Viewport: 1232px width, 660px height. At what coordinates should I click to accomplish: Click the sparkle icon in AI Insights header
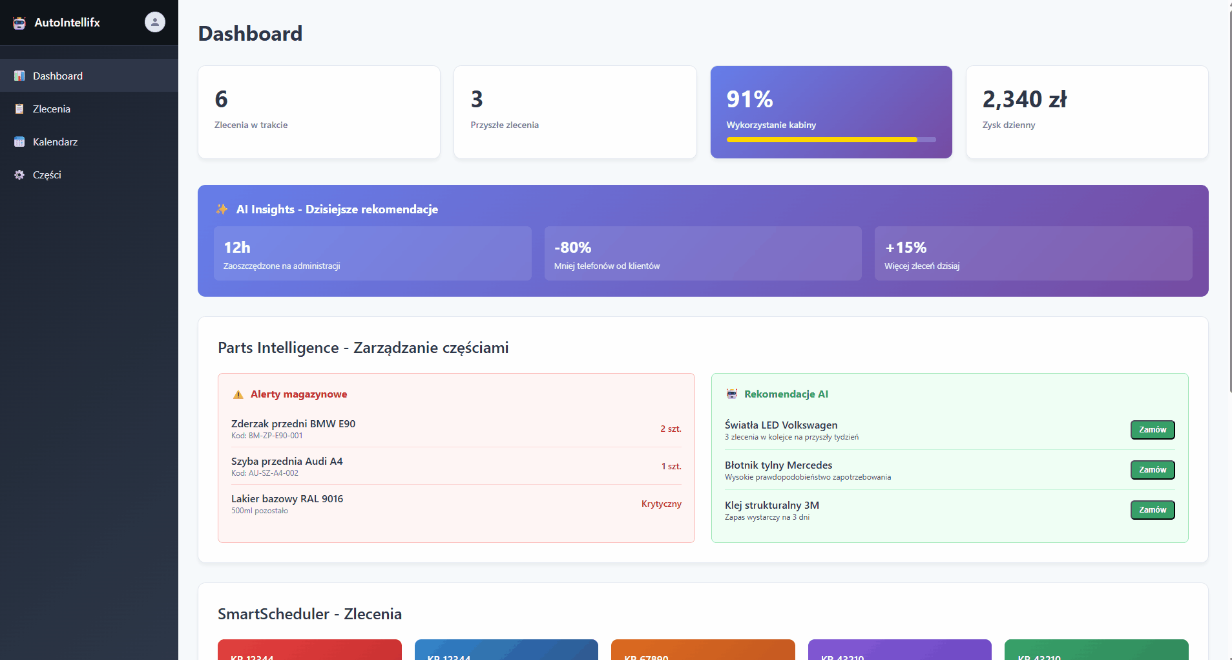[221, 209]
